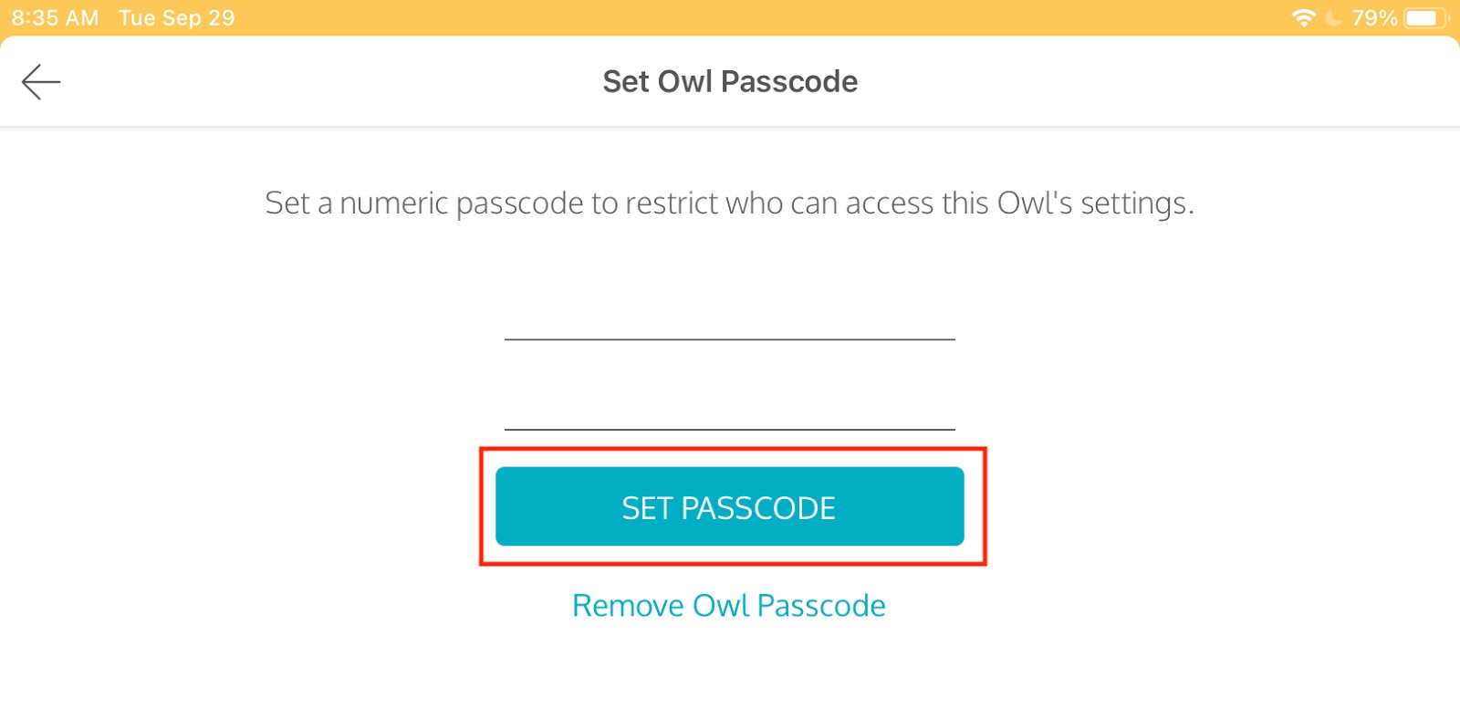Click the word "SET" on the teal button
Viewport: 1460px width, 719px height.
[647, 508]
